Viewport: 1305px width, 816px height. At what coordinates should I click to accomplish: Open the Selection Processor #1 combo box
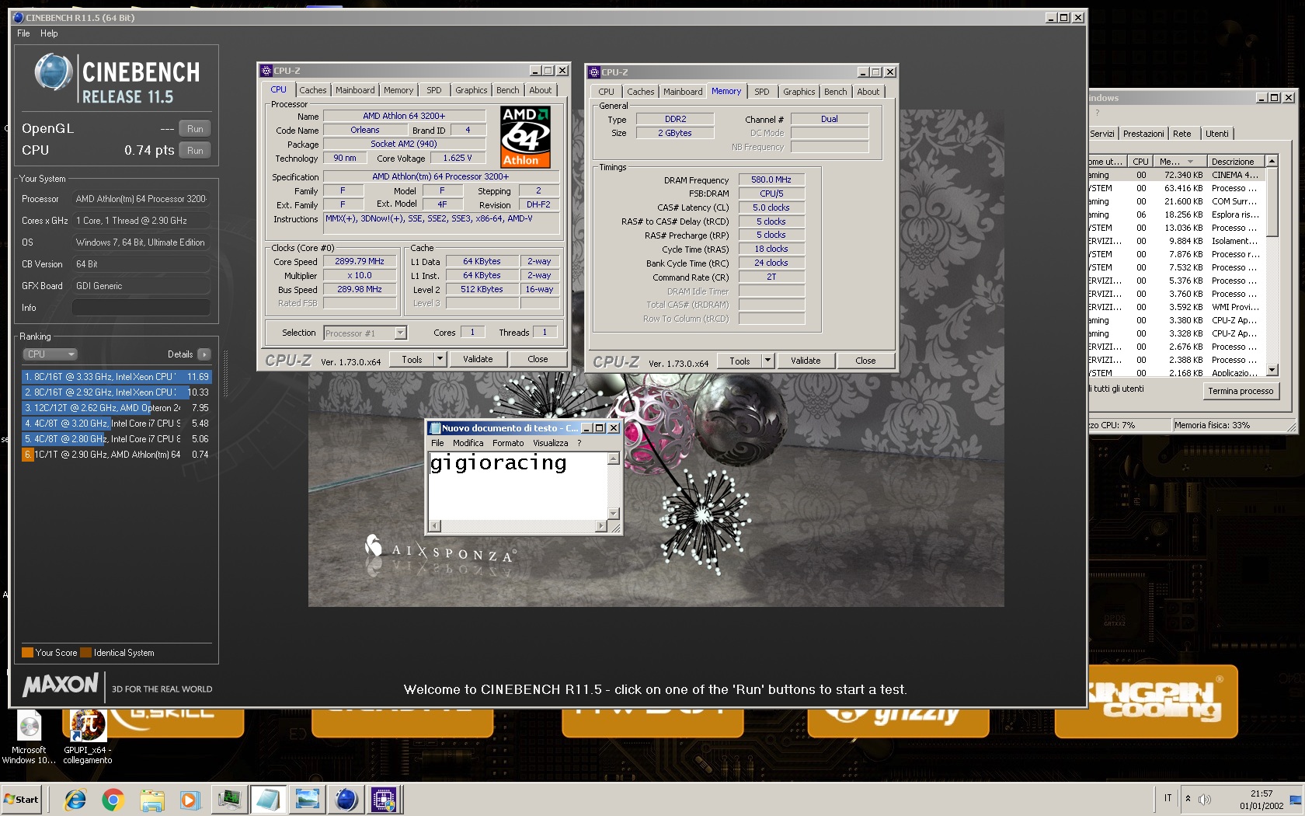[365, 333]
